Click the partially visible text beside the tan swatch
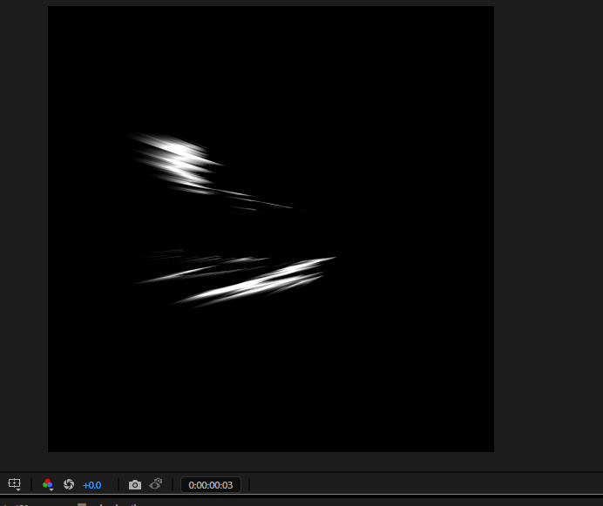 tap(113, 503)
